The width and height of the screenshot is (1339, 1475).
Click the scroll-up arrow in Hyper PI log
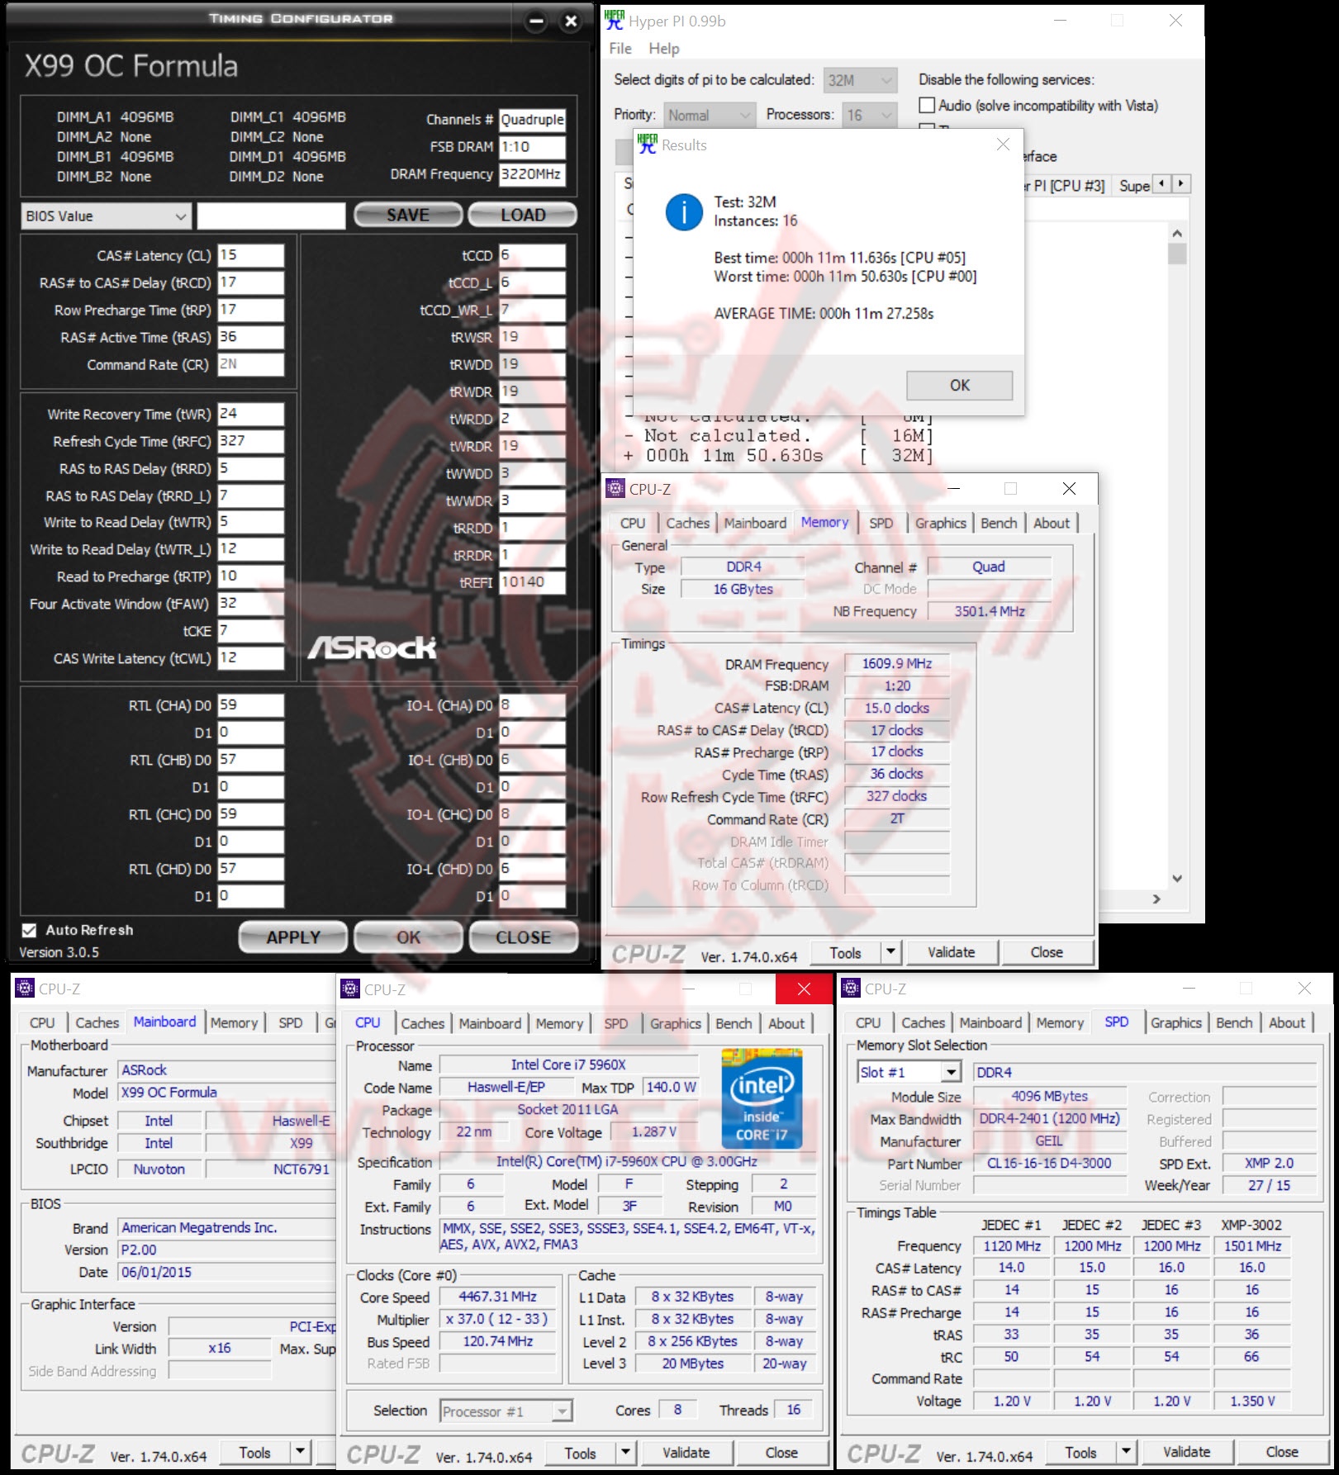[1177, 234]
